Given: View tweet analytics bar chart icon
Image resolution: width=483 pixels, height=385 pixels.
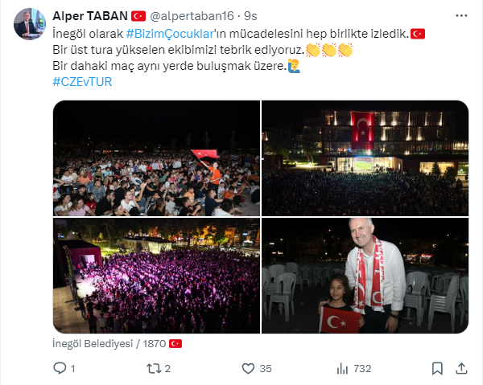Looking at the screenshot, I should 342,368.
